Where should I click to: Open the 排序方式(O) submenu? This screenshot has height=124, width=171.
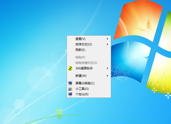[x=89, y=44]
